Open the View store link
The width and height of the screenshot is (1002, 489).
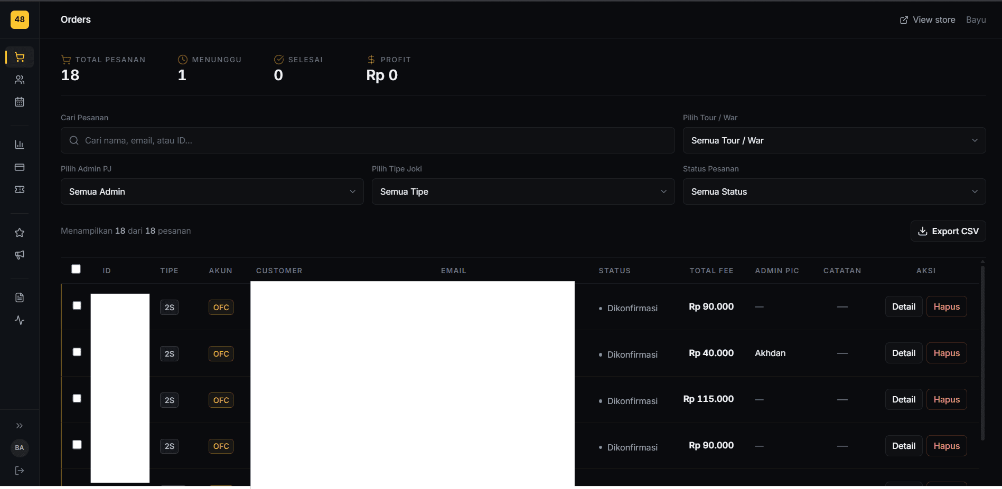928,20
